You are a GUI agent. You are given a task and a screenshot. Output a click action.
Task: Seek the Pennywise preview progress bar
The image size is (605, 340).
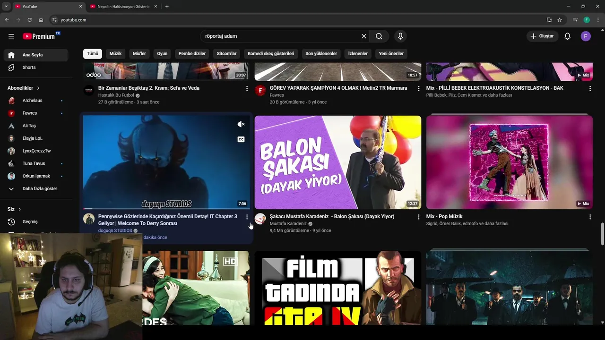point(166,208)
